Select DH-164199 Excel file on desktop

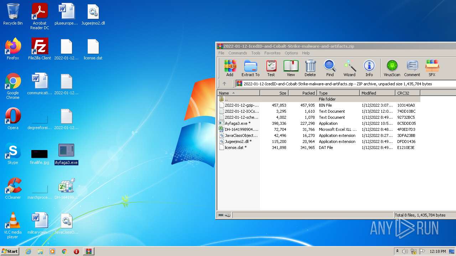66,188
